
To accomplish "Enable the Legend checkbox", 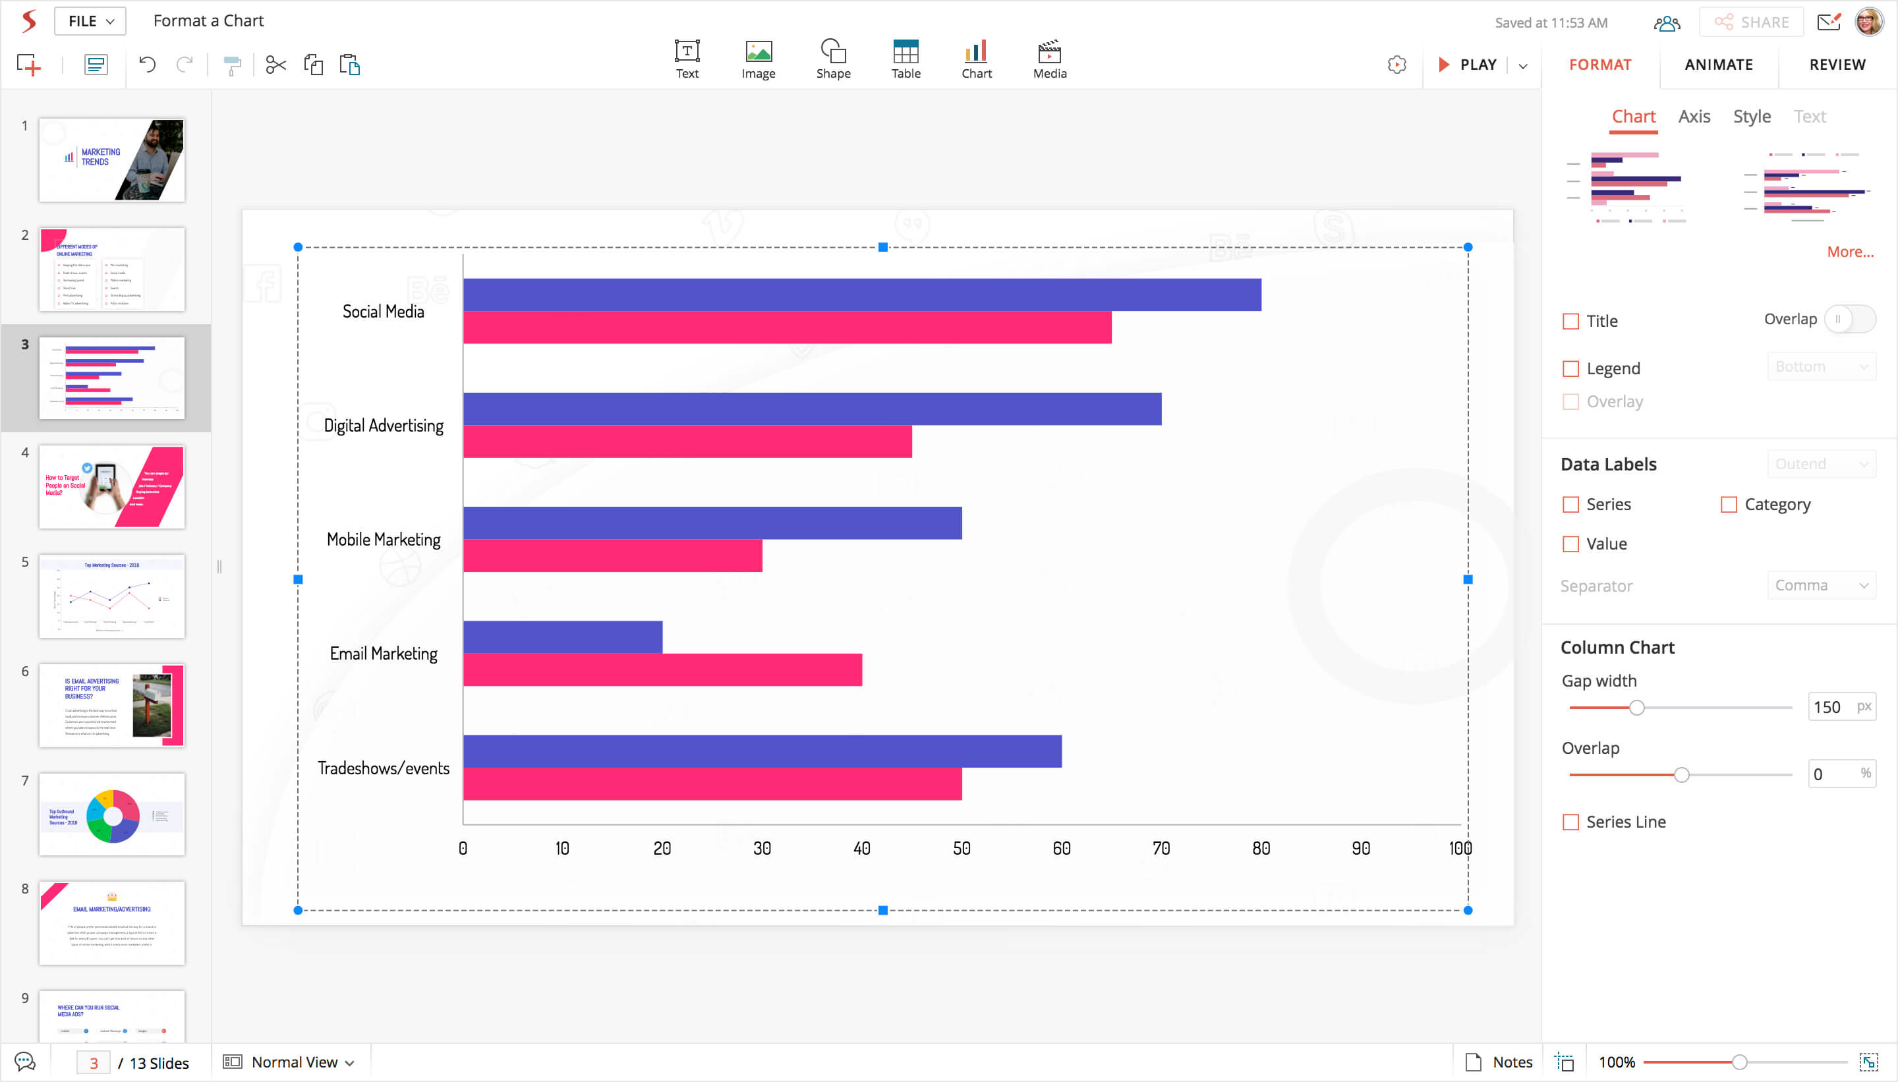I will pyautogui.click(x=1570, y=368).
